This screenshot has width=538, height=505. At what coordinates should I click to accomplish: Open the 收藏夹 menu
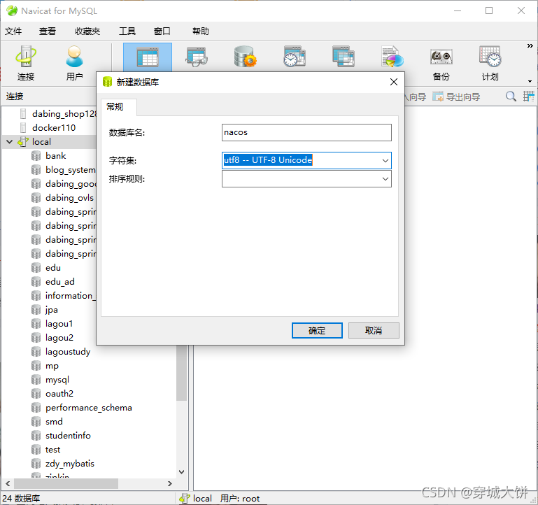87,31
